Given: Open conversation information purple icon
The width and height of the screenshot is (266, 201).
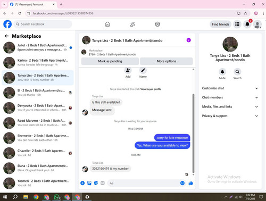Looking at the screenshot, I should click(189, 40).
